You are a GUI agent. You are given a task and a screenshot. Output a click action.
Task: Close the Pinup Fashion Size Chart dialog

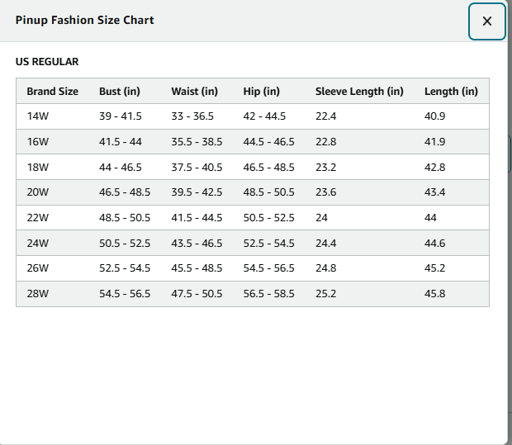[487, 21]
